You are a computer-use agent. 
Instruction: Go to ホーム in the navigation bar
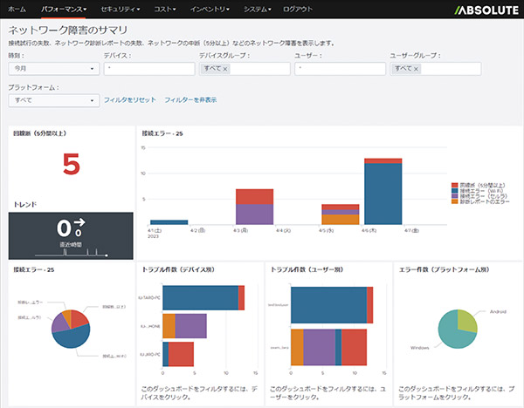17,8
